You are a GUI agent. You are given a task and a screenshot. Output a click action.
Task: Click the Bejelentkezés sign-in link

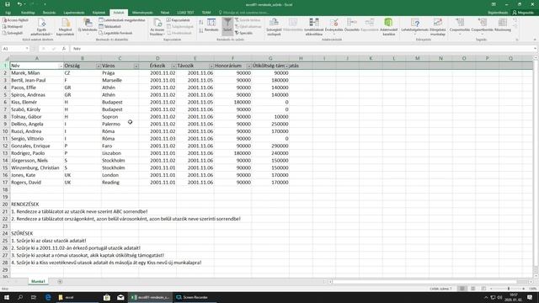point(498,13)
